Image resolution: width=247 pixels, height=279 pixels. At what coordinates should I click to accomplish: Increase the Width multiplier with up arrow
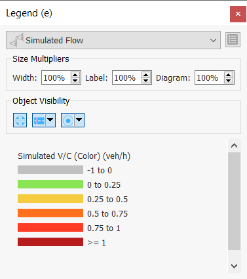tap(75, 75)
